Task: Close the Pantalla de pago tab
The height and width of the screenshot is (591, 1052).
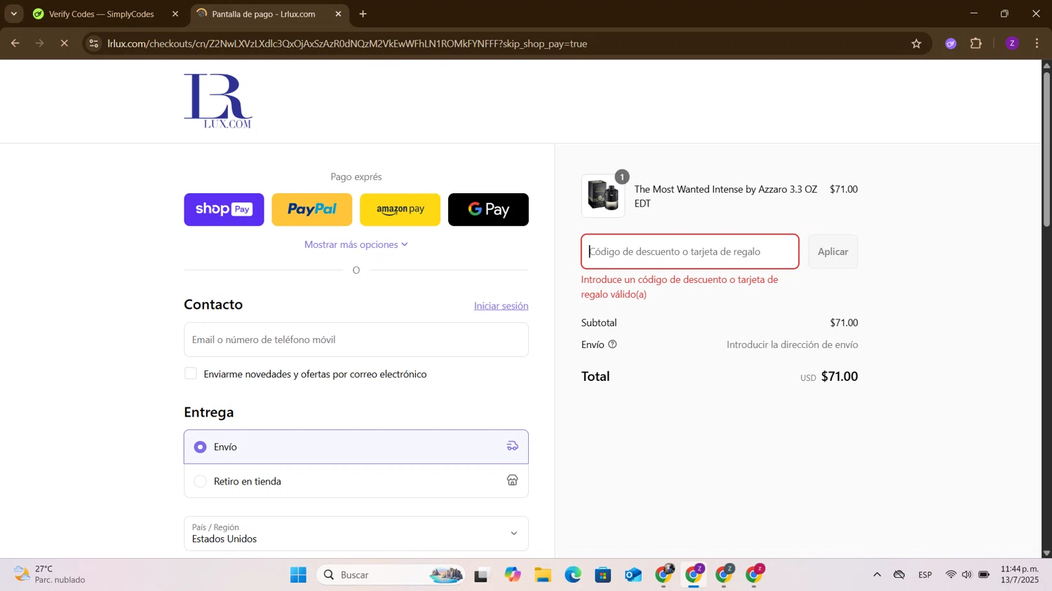Action: [339, 14]
